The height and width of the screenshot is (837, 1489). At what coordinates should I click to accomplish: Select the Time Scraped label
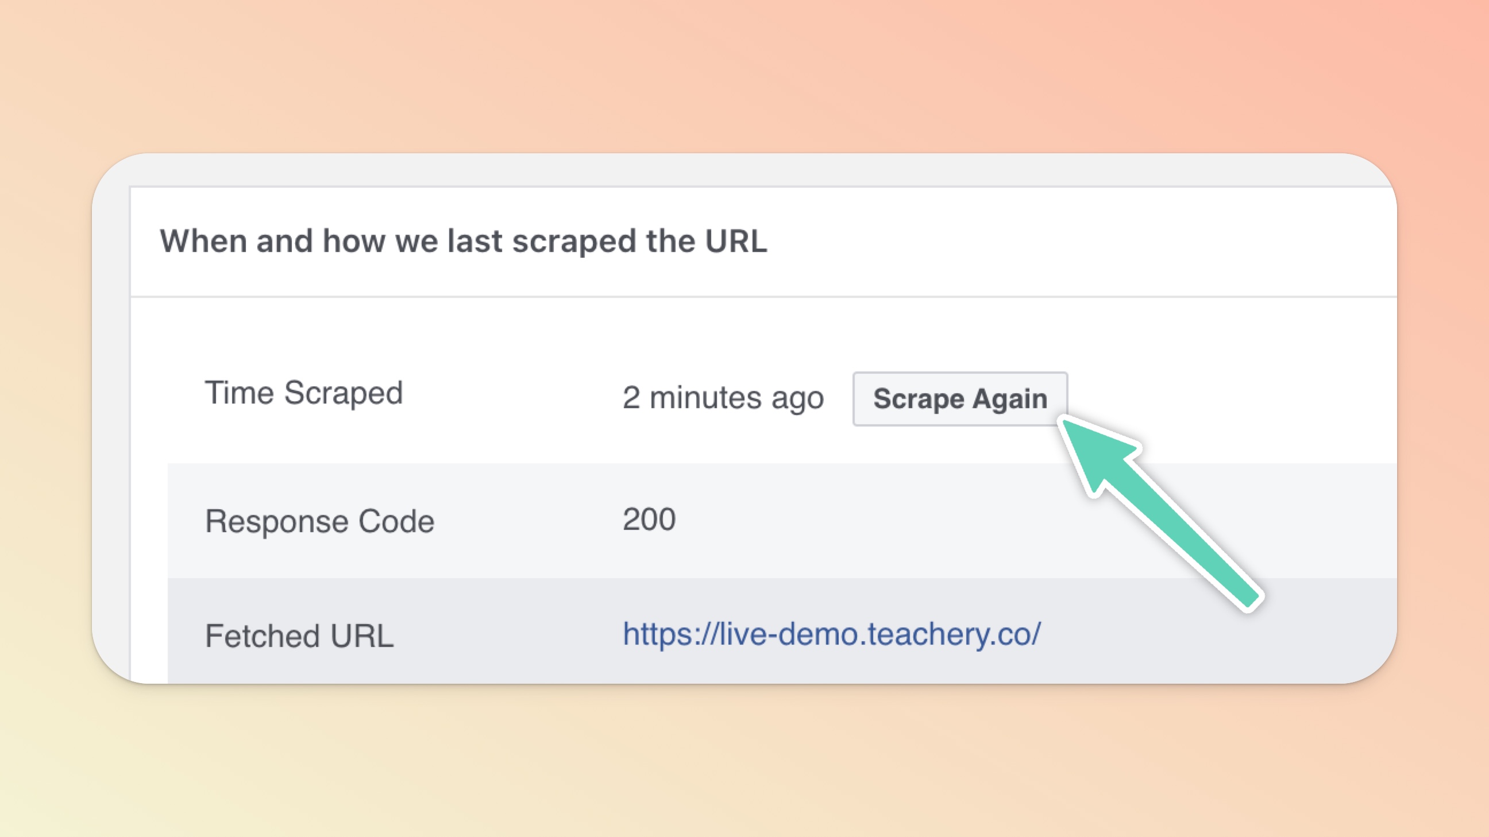[303, 393]
